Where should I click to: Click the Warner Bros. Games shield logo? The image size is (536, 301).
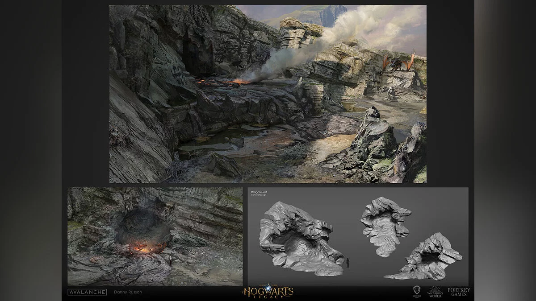click(x=416, y=292)
